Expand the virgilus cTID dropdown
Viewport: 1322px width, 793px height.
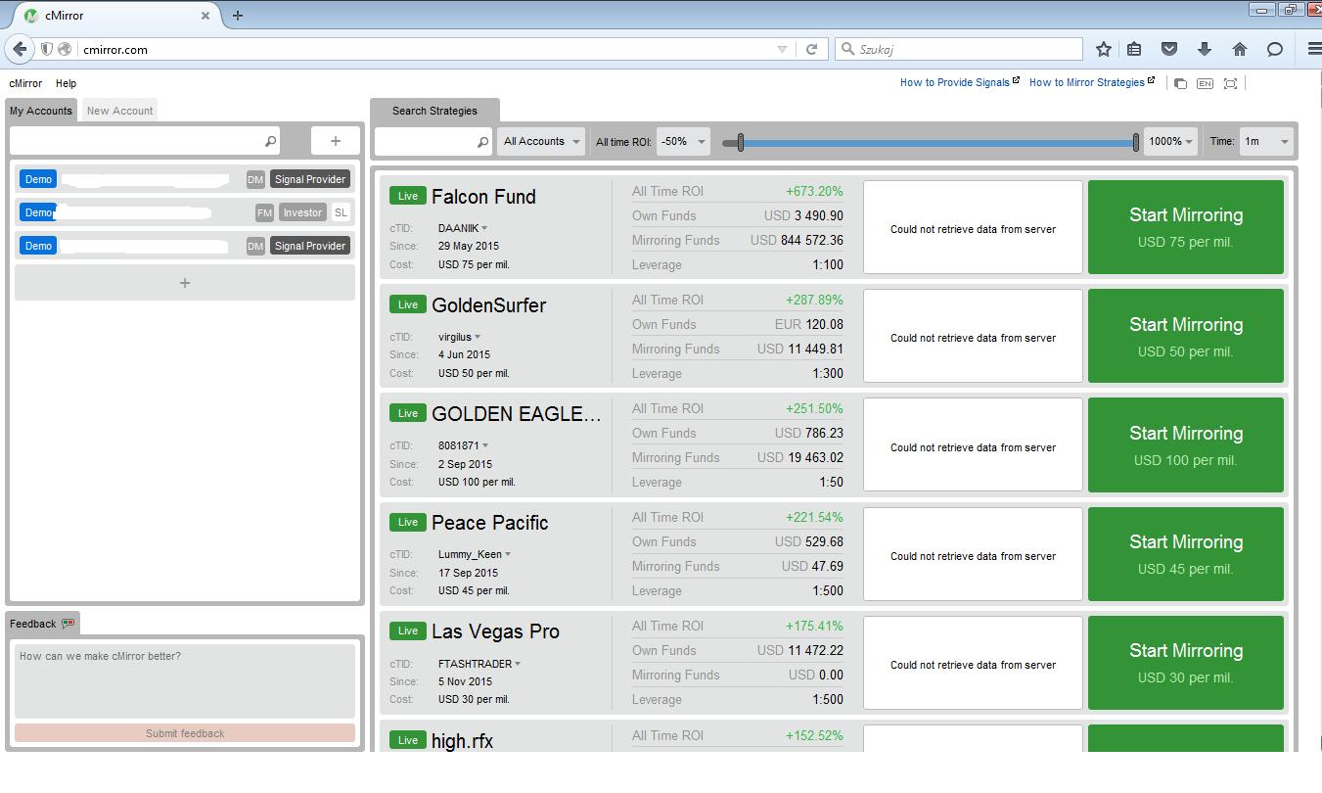(x=478, y=337)
